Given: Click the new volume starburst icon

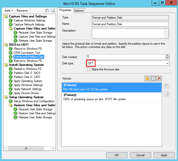Looking at the screenshot, I should [147, 78].
